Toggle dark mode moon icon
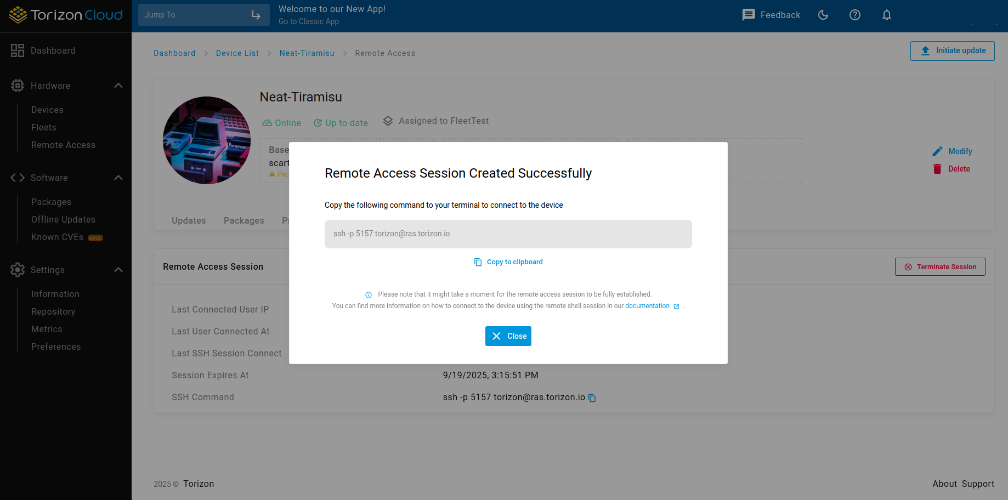The image size is (1008, 500). (x=823, y=15)
